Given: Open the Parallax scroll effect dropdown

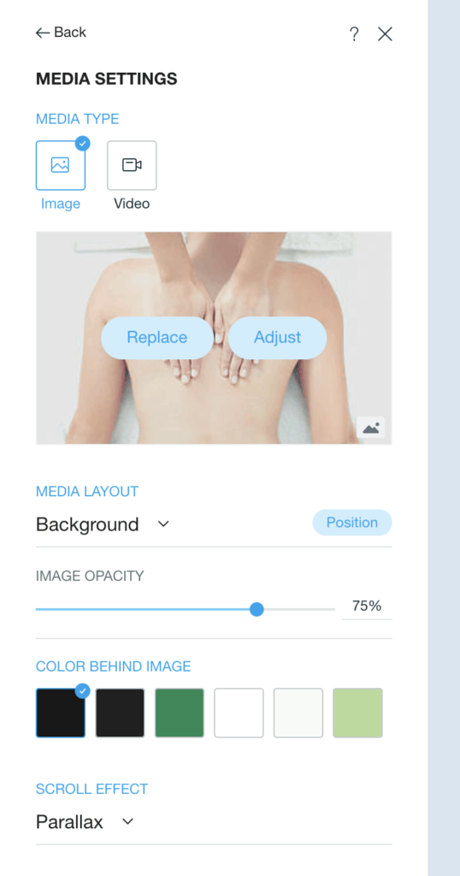Looking at the screenshot, I should point(86,822).
